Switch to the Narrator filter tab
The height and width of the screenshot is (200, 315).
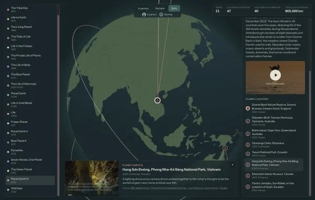(160, 8)
